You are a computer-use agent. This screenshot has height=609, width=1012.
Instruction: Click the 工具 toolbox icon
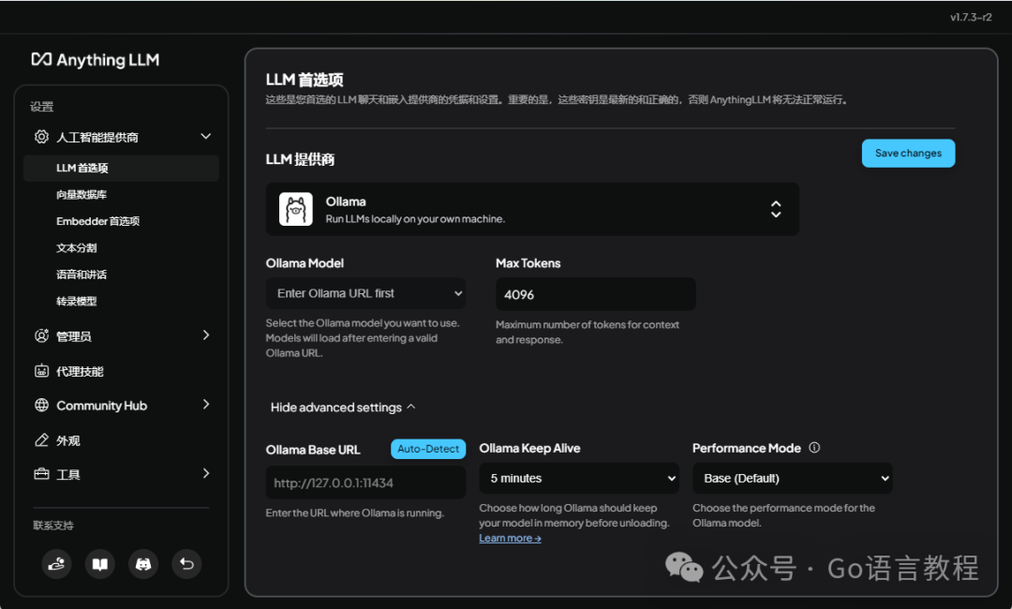click(x=41, y=474)
